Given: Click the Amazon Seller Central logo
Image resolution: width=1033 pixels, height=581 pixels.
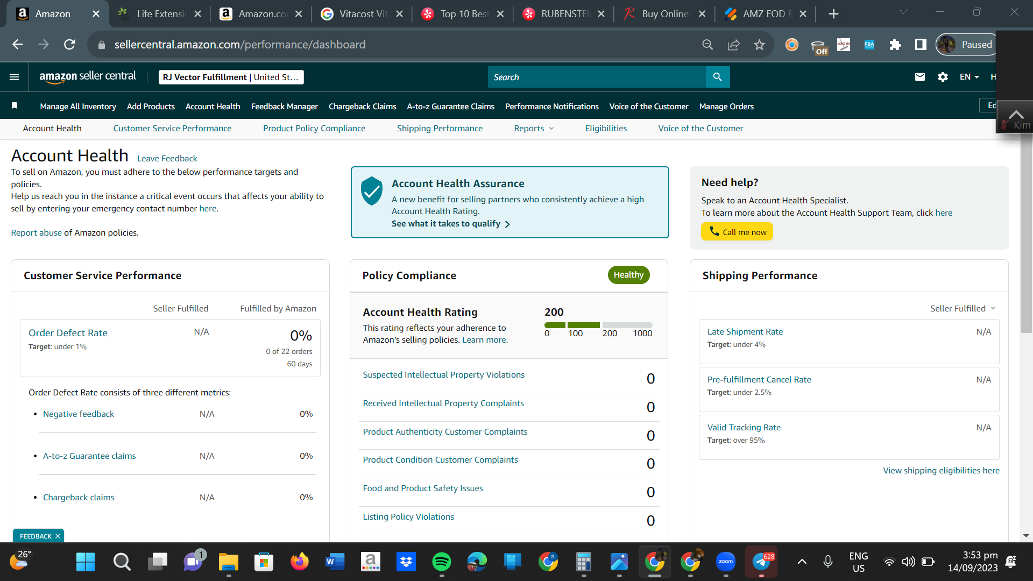Looking at the screenshot, I should click(88, 77).
